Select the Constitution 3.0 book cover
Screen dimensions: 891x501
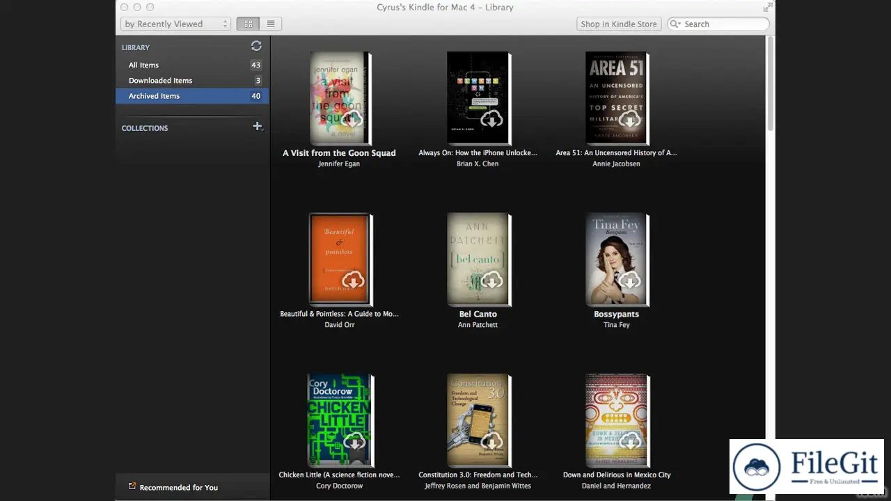pyautogui.click(x=478, y=420)
